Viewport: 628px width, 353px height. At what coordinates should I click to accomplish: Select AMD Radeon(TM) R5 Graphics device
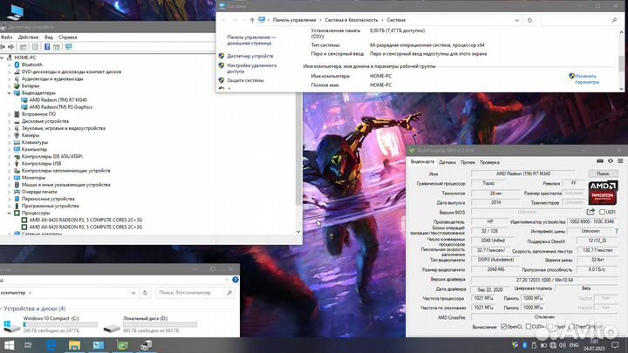60,107
